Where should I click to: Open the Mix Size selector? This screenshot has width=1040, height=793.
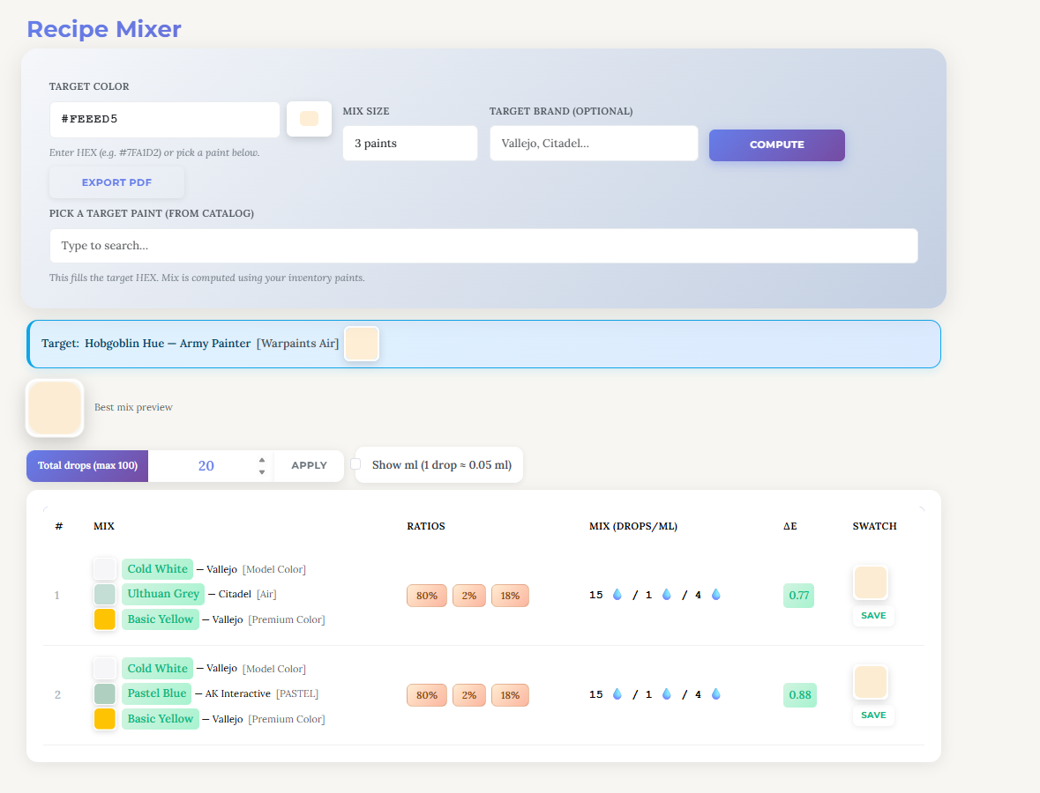click(x=409, y=142)
